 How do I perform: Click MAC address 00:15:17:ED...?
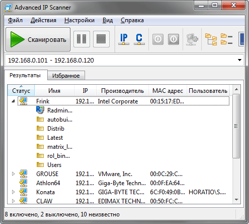[x=167, y=101]
